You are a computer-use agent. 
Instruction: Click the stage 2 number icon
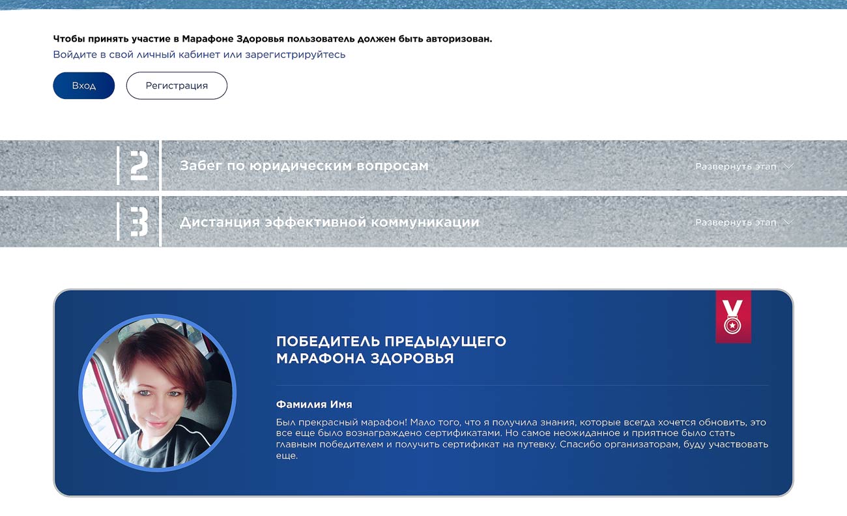click(x=139, y=165)
